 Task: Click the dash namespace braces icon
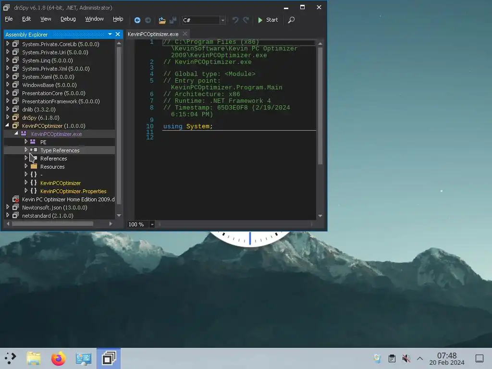coord(34,174)
